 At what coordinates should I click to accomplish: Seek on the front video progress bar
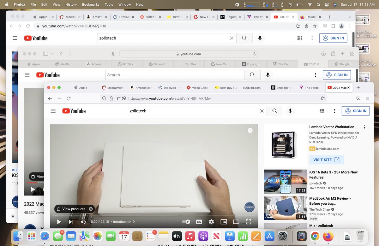tap(153, 215)
